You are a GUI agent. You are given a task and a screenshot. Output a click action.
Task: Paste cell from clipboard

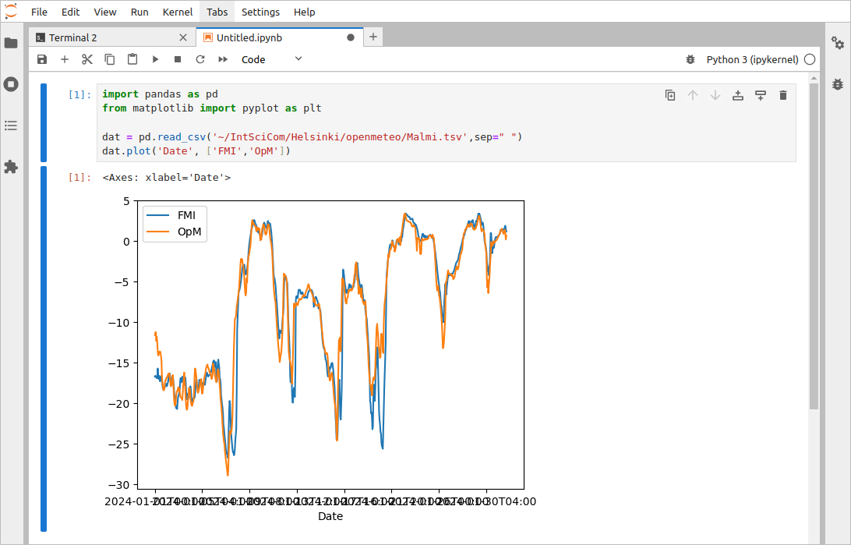point(132,59)
